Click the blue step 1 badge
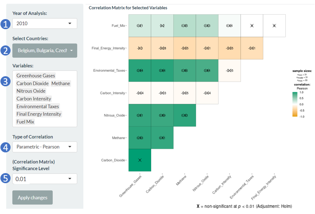The height and width of the screenshot is (214, 315). [x=5, y=24]
